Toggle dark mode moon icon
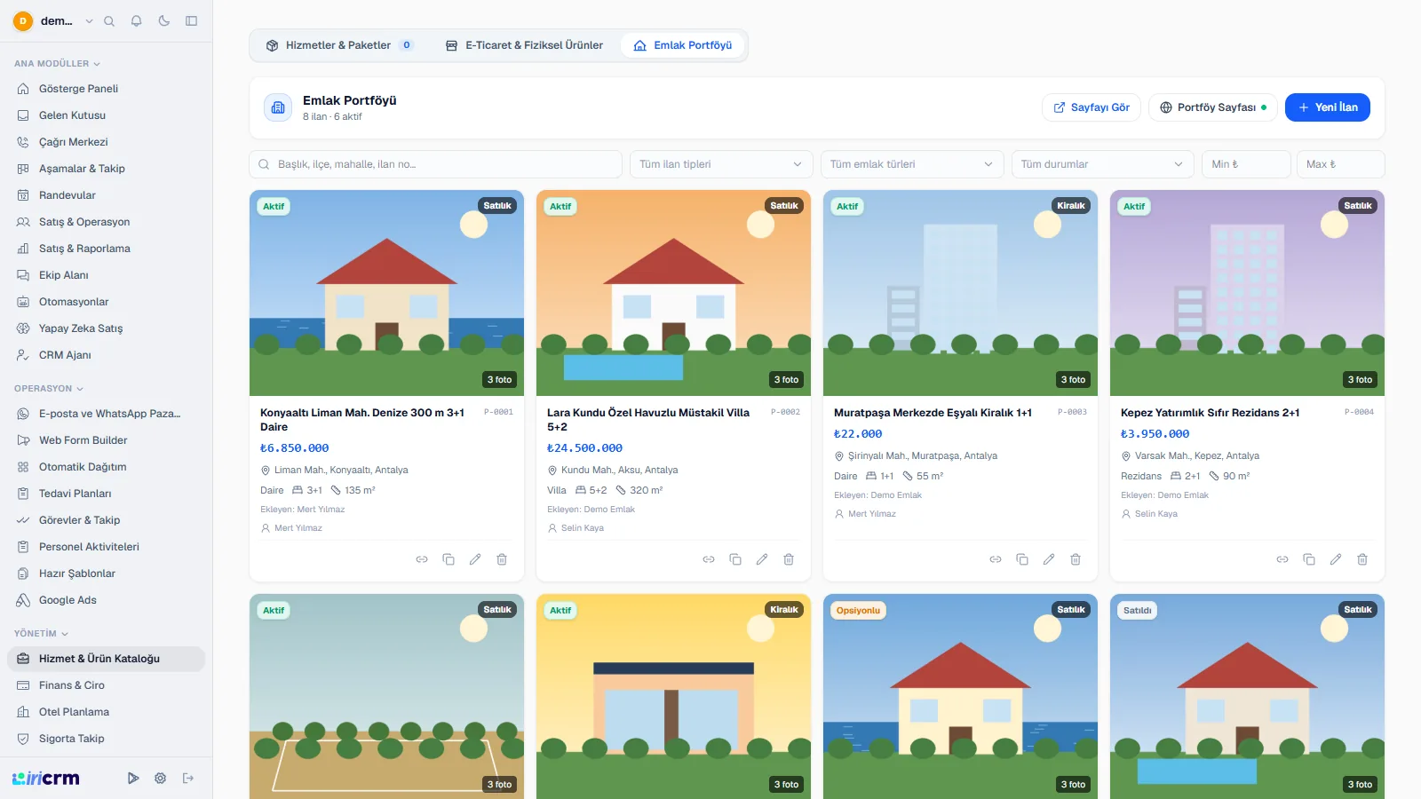The image size is (1421, 799). (x=164, y=21)
